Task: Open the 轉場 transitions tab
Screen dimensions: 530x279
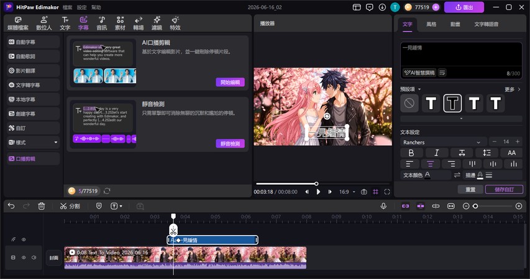Action: (138, 24)
